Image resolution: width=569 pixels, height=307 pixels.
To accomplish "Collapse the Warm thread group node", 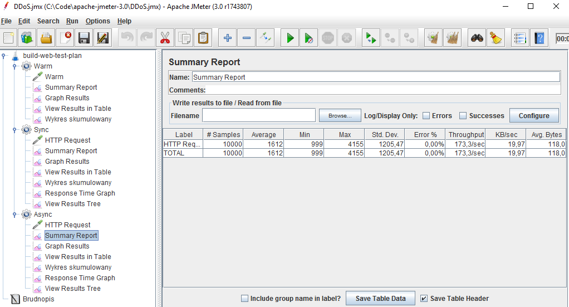I will point(14,66).
